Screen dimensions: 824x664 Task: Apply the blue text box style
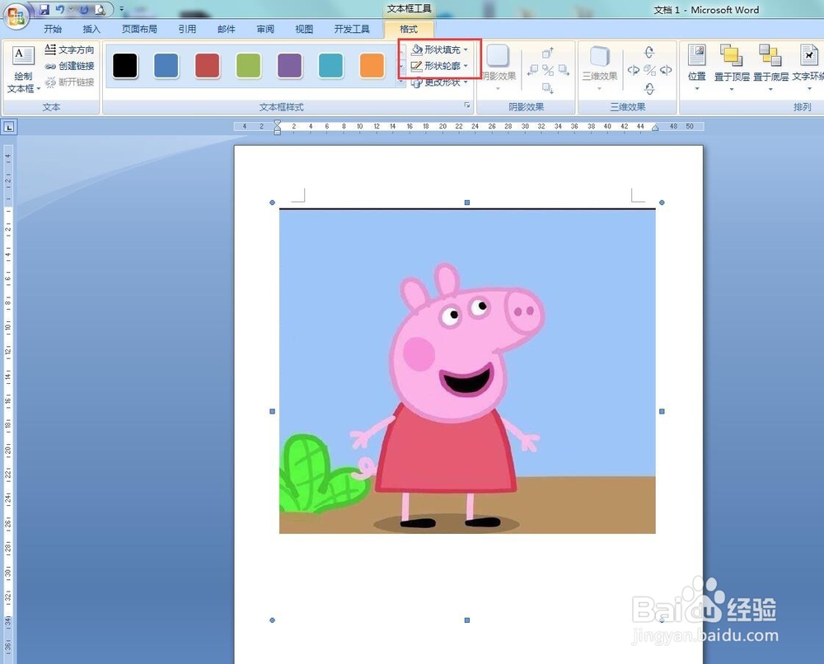pos(166,66)
